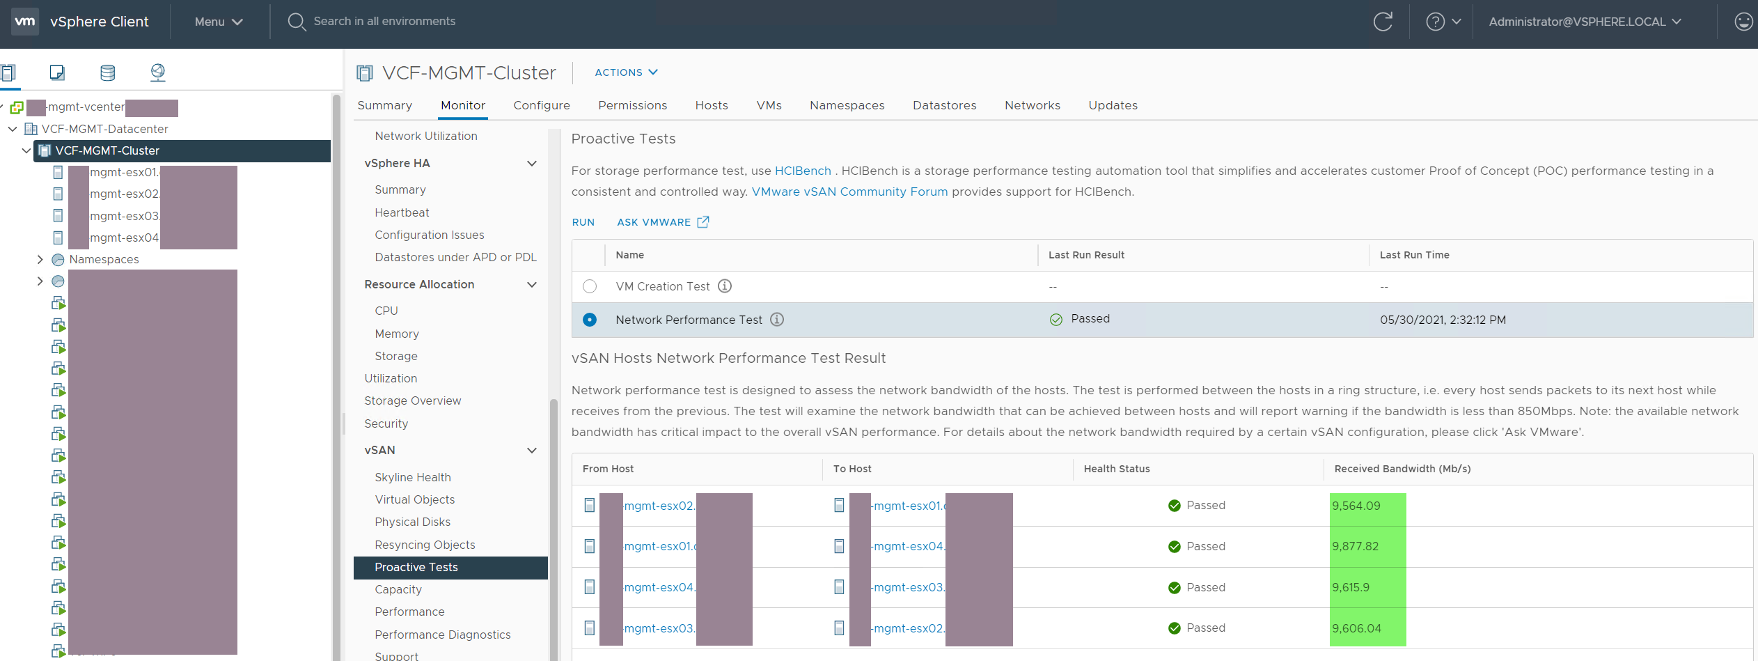The image size is (1758, 661).
Task: Open the VMware vSAN Community Forum link
Action: [849, 192]
